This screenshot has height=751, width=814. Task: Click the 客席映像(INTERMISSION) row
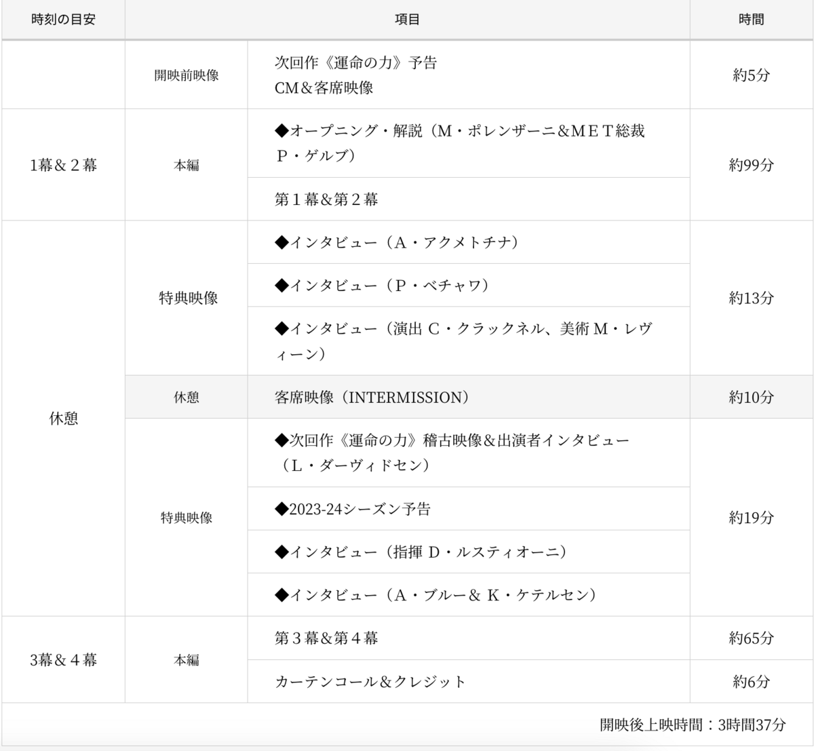click(x=468, y=397)
